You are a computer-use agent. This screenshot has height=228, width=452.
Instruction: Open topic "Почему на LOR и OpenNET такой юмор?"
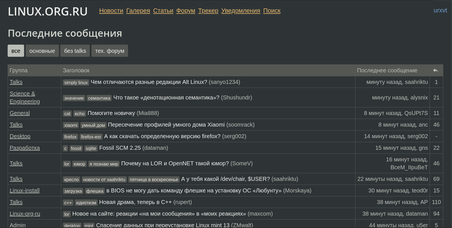tap(175, 164)
